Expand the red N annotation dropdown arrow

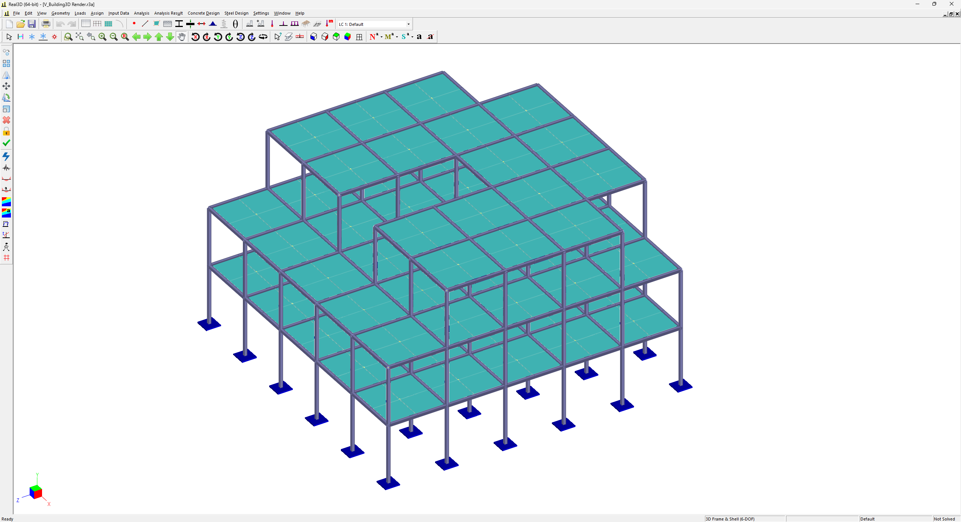(381, 37)
